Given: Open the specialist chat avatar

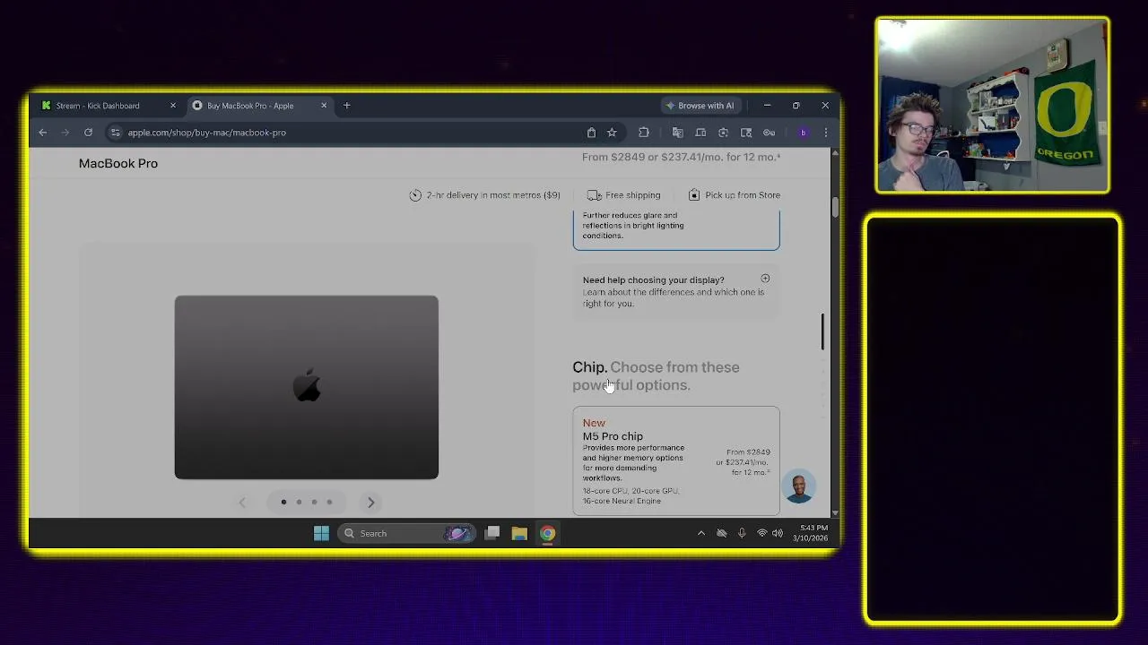Looking at the screenshot, I should 798,487.
